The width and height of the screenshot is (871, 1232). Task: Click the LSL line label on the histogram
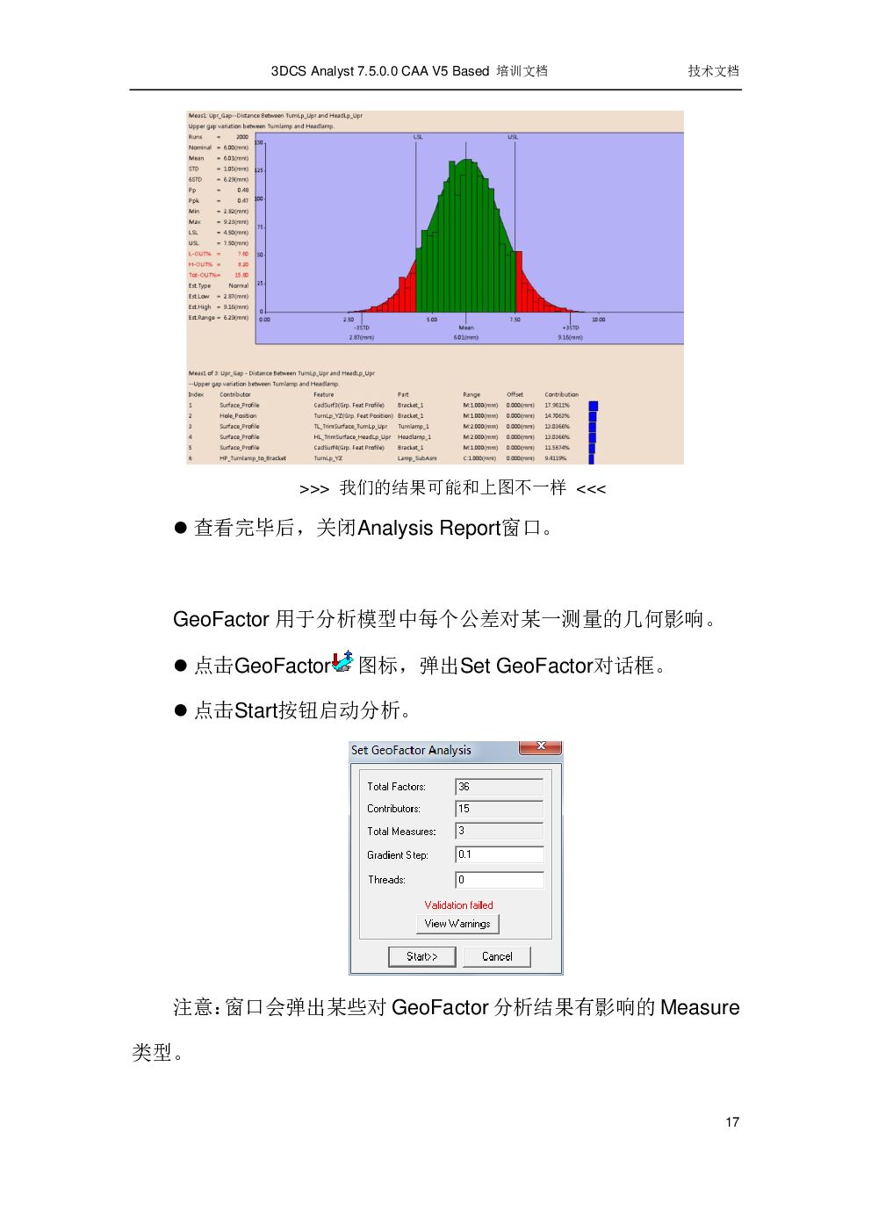(x=418, y=137)
